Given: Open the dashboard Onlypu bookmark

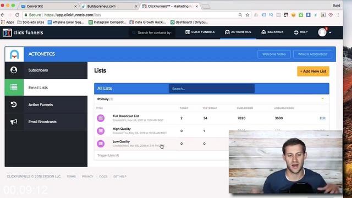Looking at the screenshot, I should pos(189,22).
